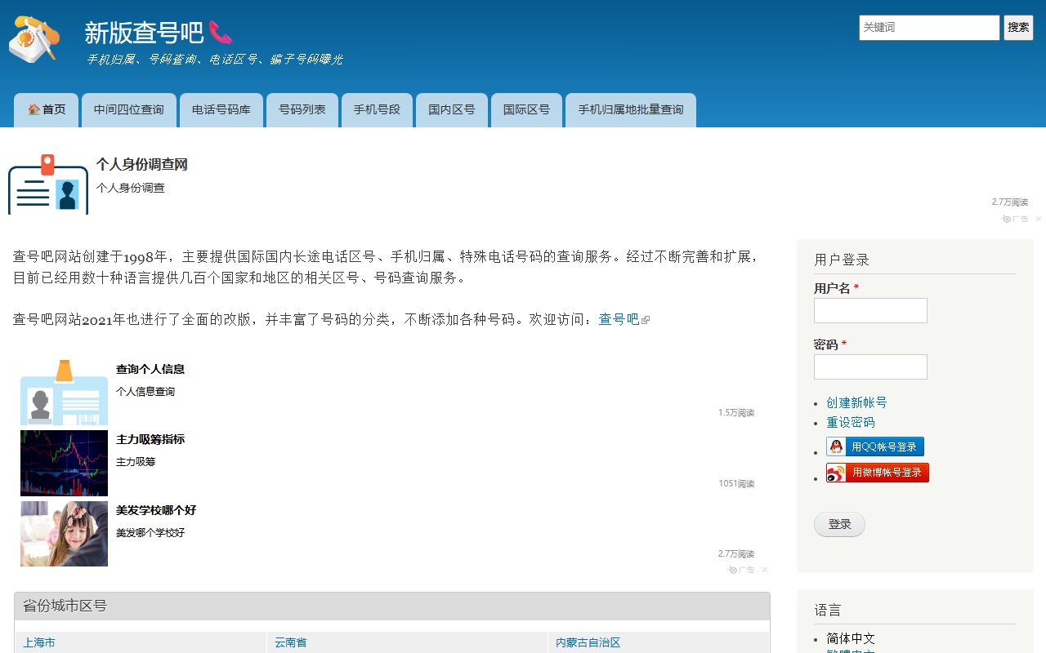Open the 手机归属地批量查询 tab
1046x653 pixels.
click(631, 110)
